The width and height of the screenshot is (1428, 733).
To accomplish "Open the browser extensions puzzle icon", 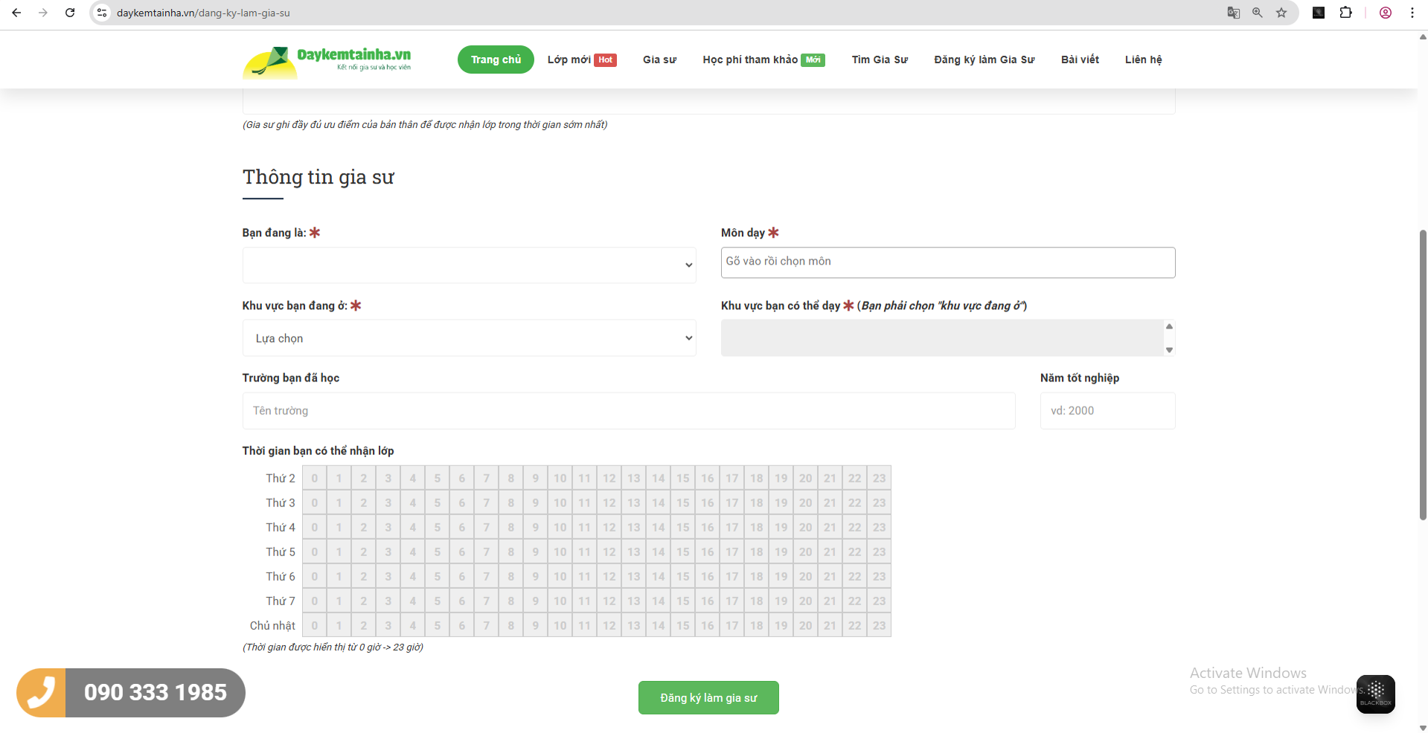I will point(1345,13).
